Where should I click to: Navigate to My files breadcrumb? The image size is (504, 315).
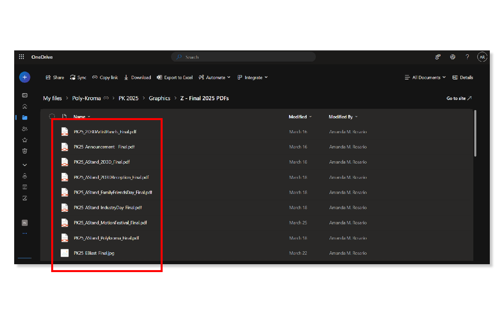(x=52, y=98)
